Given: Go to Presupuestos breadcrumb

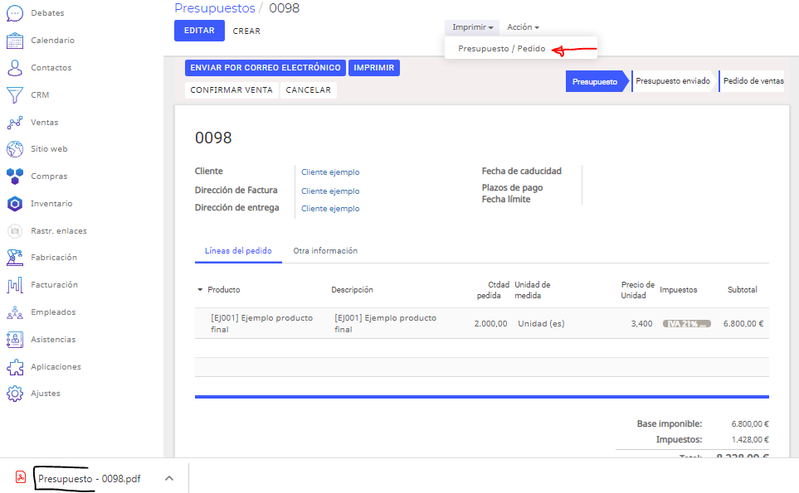Looking at the screenshot, I should click(x=215, y=8).
